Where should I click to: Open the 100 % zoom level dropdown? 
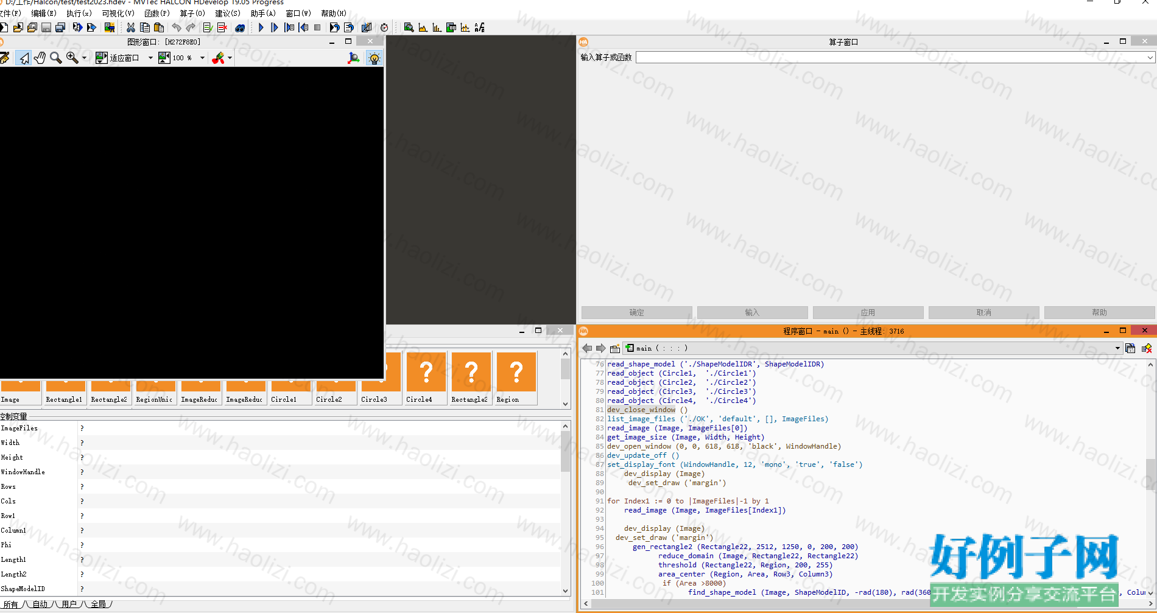(x=202, y=58)
